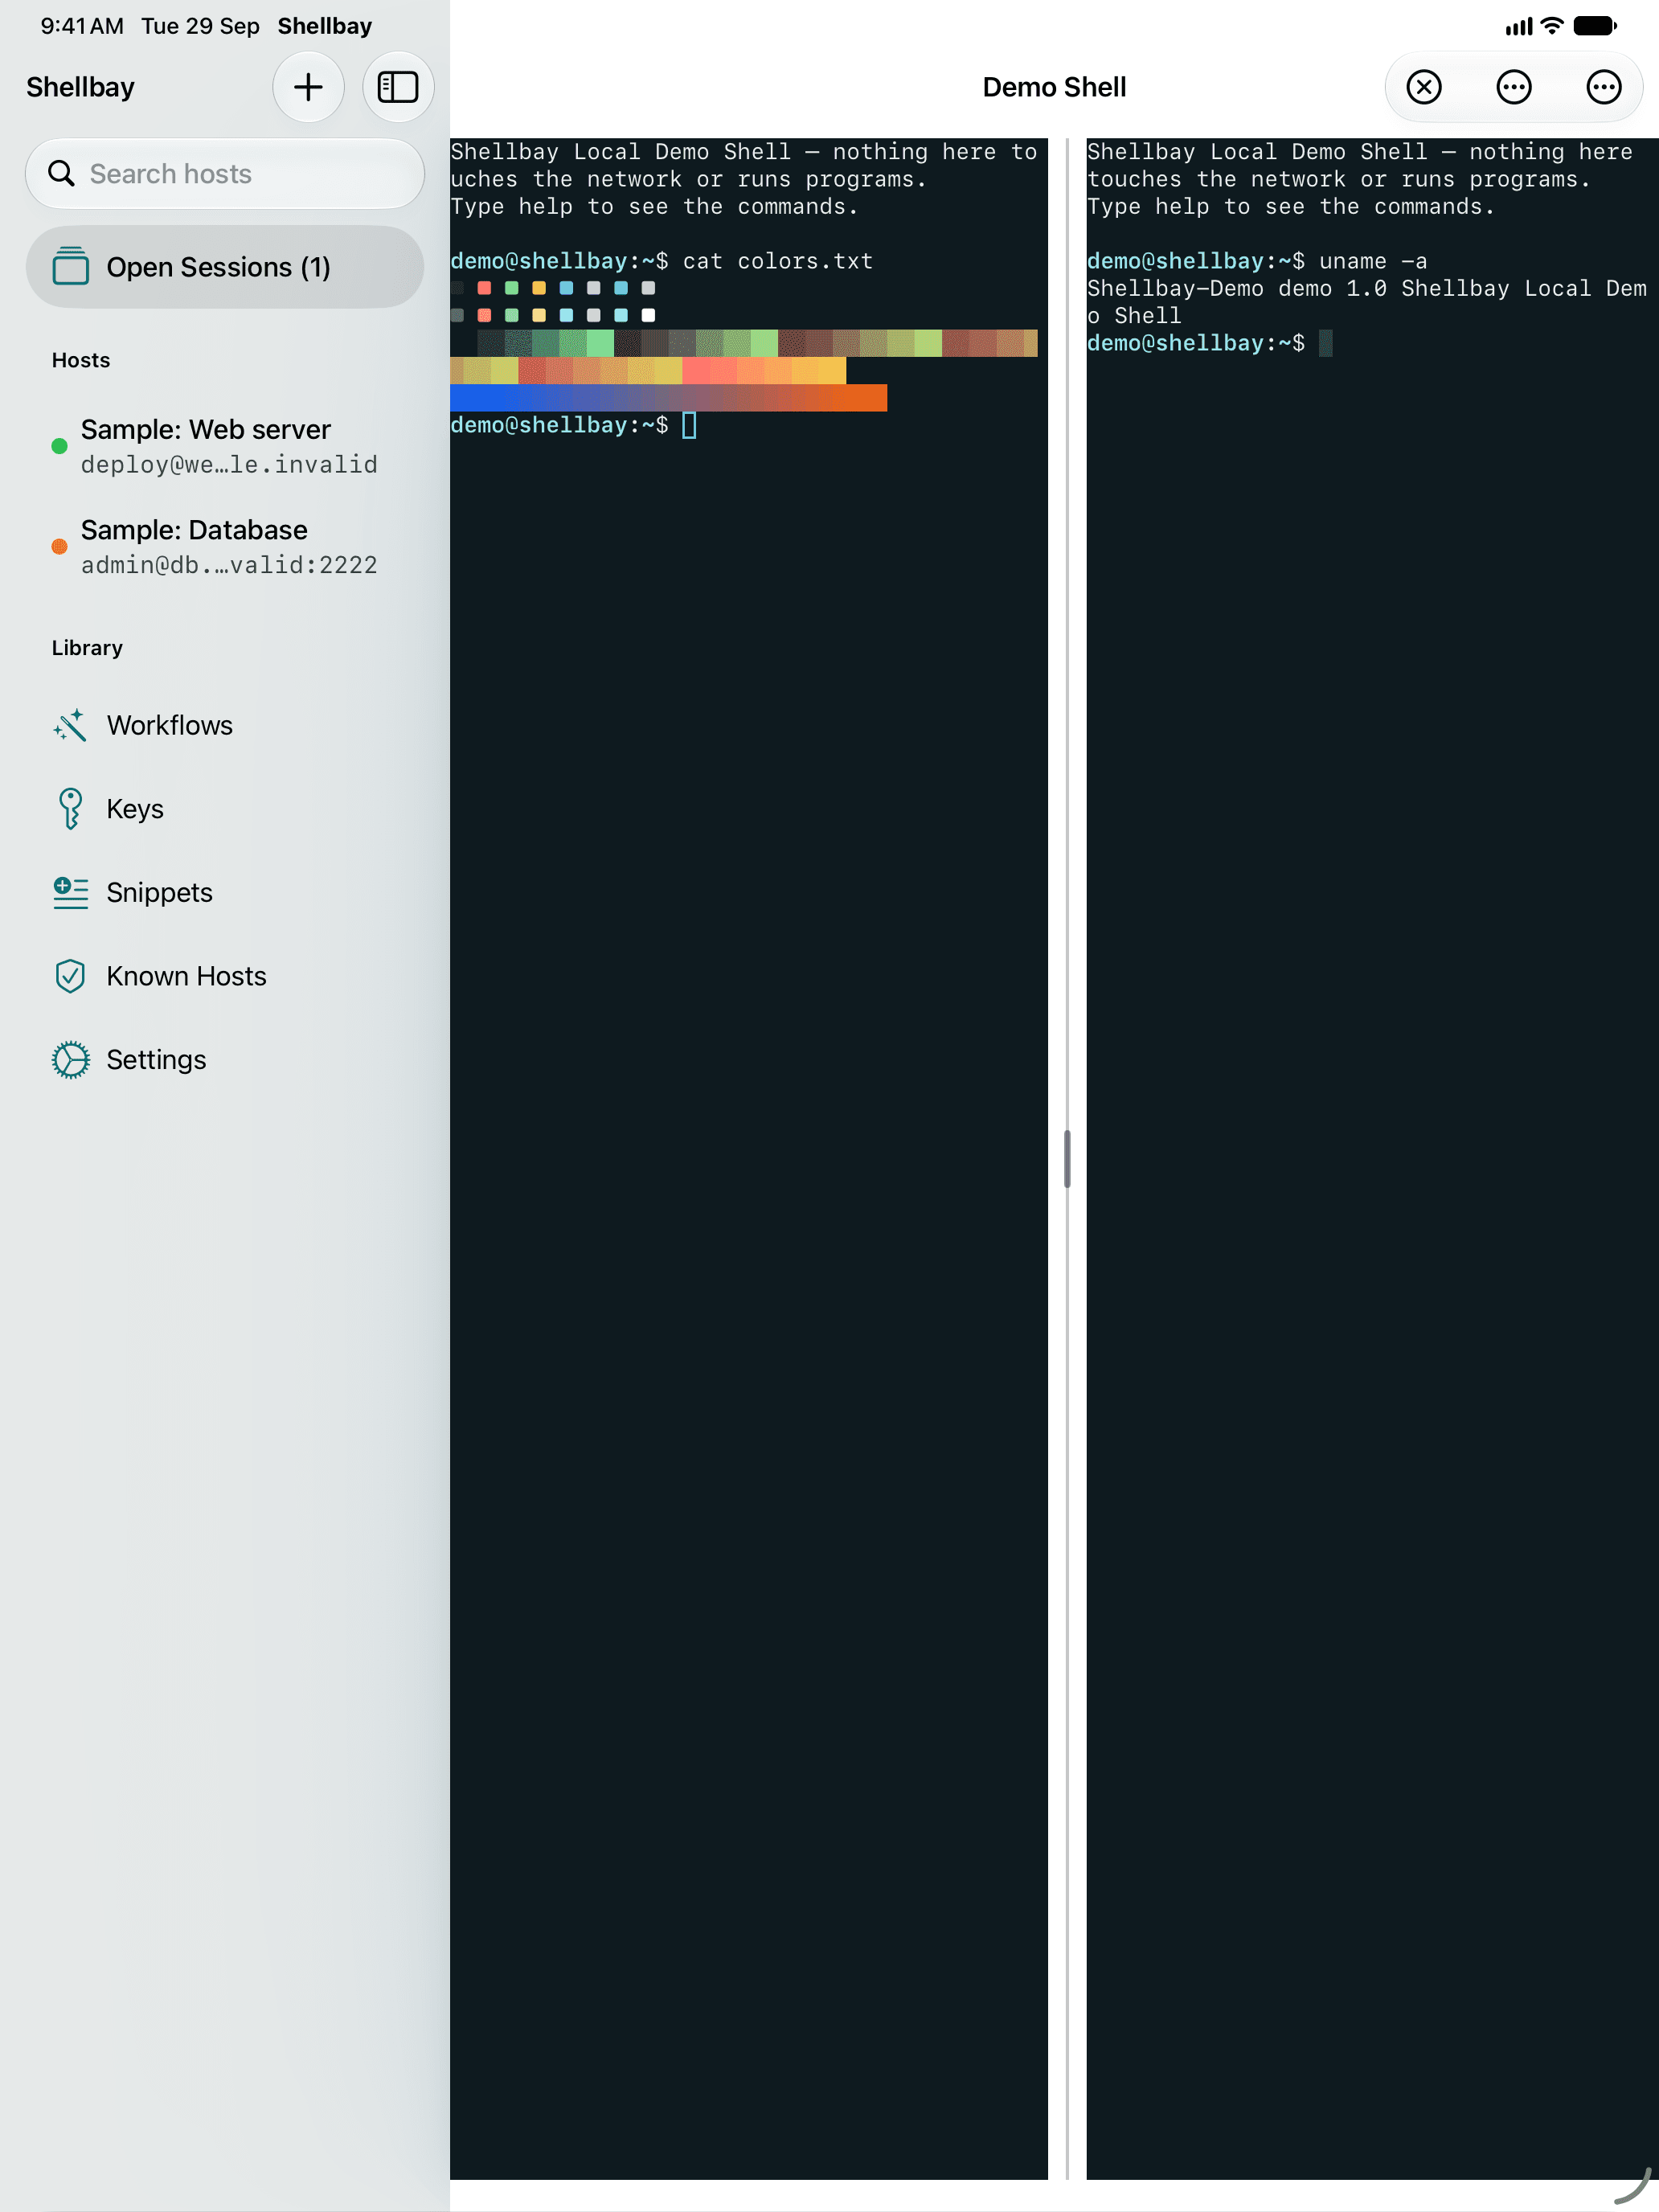Click the Wi-Fi icon in status bar

(x=1552, y=26)
